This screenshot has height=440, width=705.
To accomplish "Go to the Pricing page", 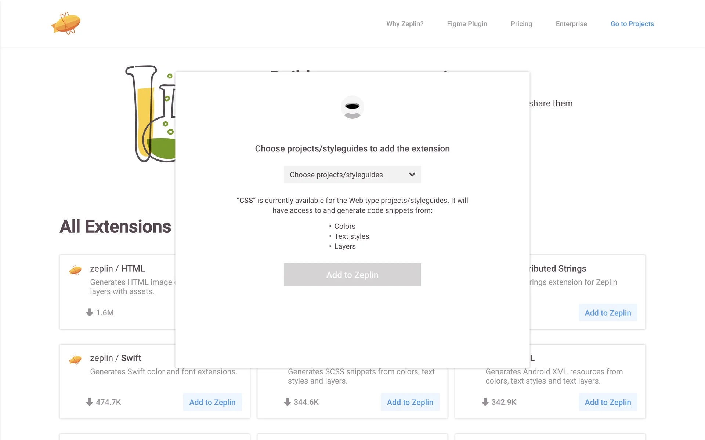I will pyautogui.click(x=521, y=24).
